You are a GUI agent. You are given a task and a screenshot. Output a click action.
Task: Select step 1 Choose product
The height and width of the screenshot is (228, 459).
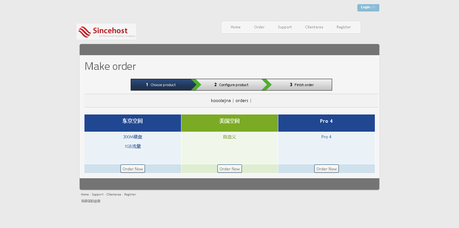click(161, 85)
